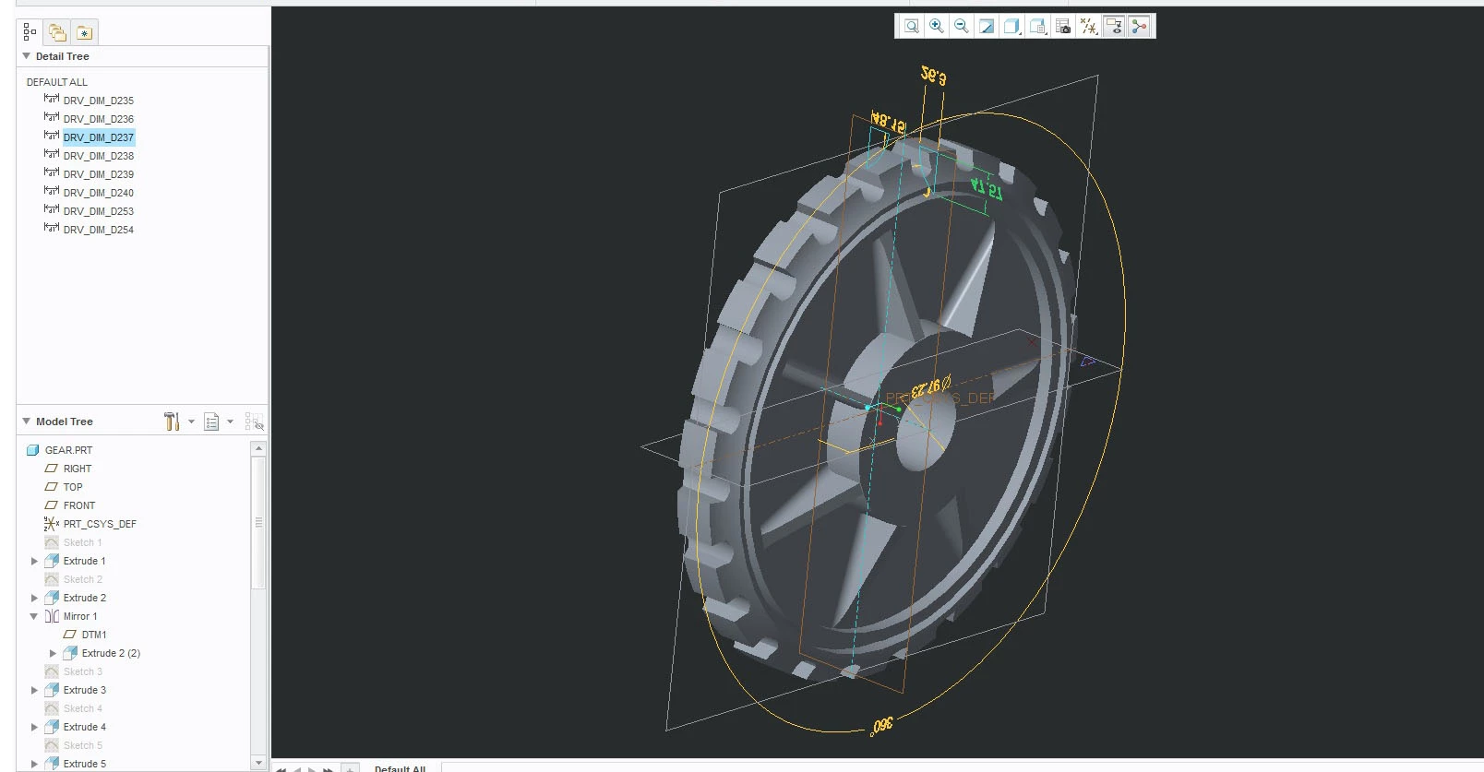Select dimension DRV_DIM_D238

click(99, 156)
